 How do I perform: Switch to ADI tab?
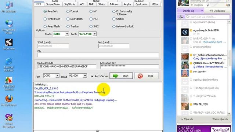pyautogui.click(x=82, y=4)
